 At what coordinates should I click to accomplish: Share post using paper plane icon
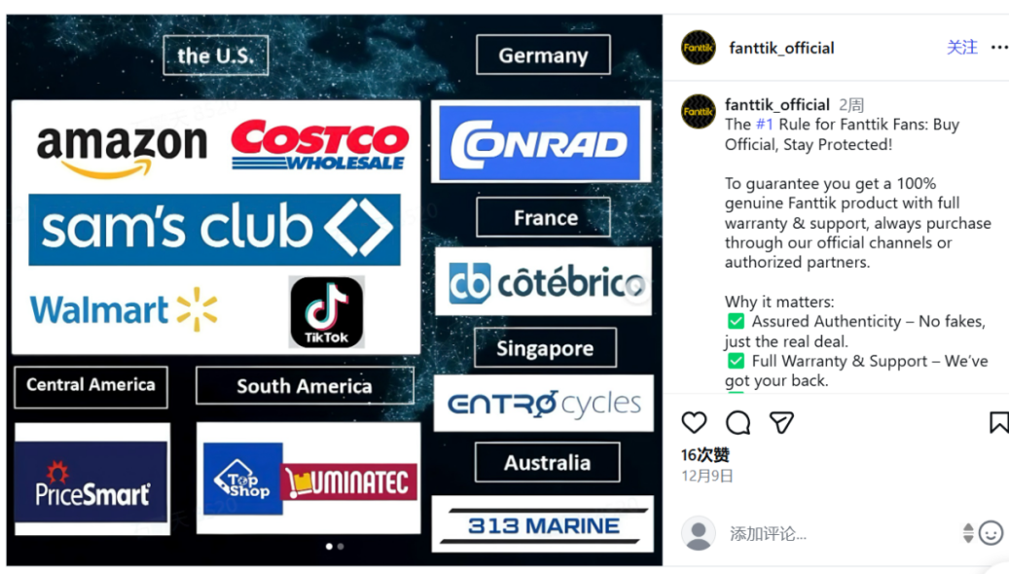click(781, 423)
